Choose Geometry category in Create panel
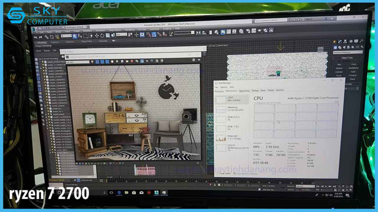The image size is (378, 212). point(335,47)
